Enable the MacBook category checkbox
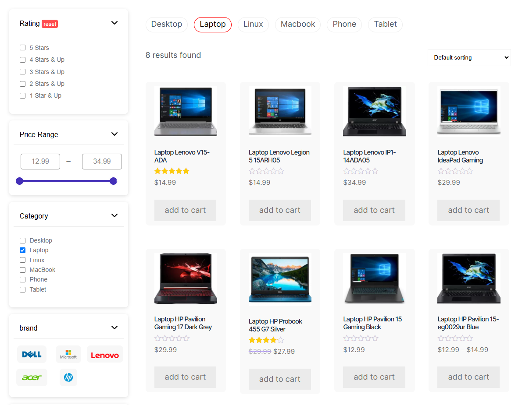The width and height of the screenshot is (522, 405). 23,270
